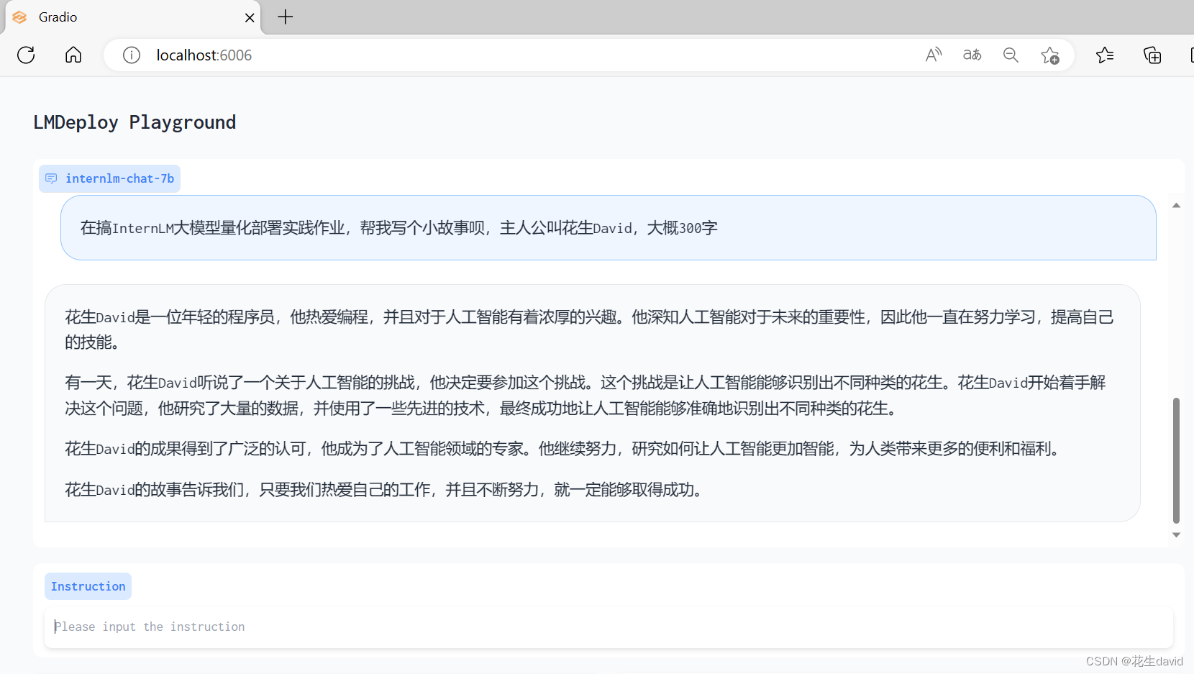This screenshot has height=674, width=1194.
Task: Open a new browser tab
Action: 285,17
